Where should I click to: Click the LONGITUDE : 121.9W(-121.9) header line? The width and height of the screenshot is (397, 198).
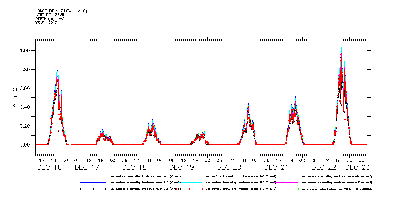61,11
